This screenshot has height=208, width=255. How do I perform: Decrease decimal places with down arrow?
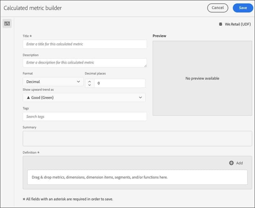point(89,85)
